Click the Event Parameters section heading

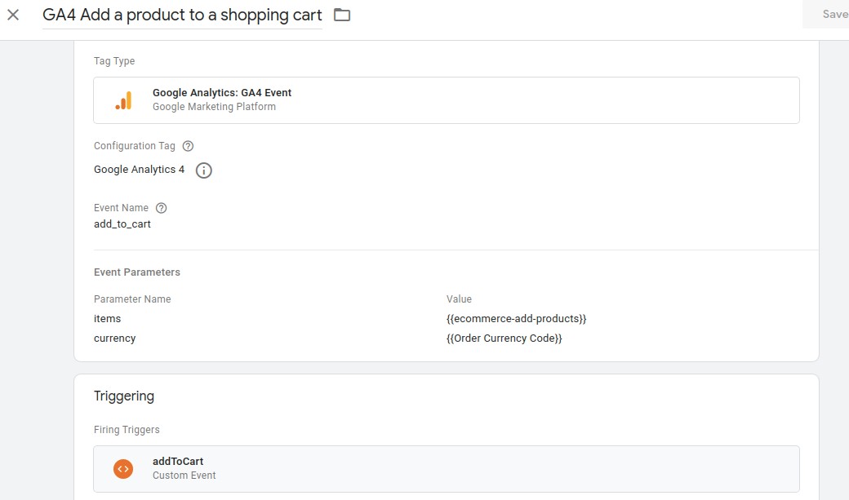pos(137,272)
